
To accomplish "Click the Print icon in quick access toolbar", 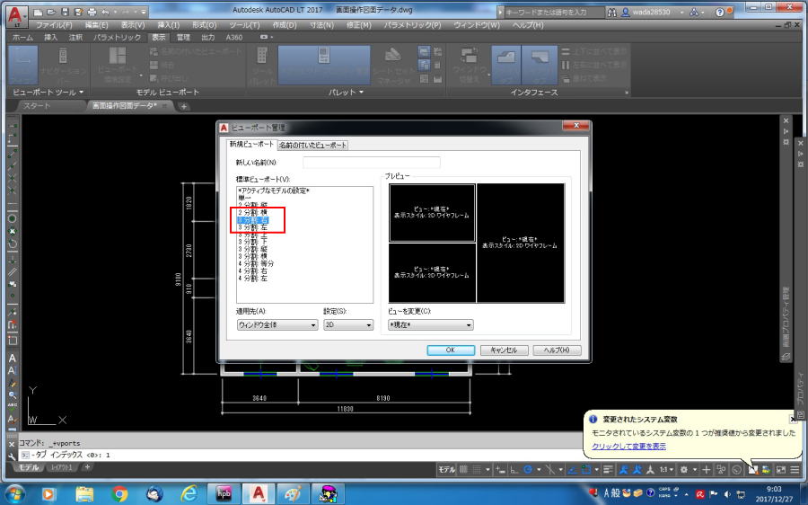I will [92, 12].
